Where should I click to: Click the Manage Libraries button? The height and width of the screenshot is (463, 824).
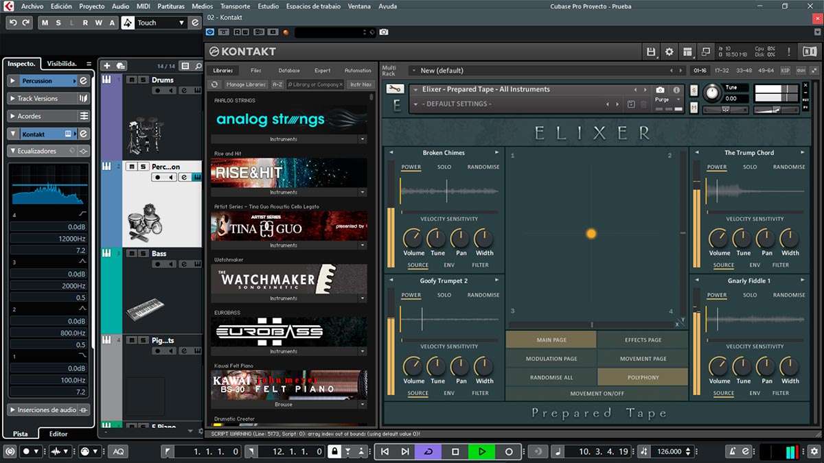246,84
